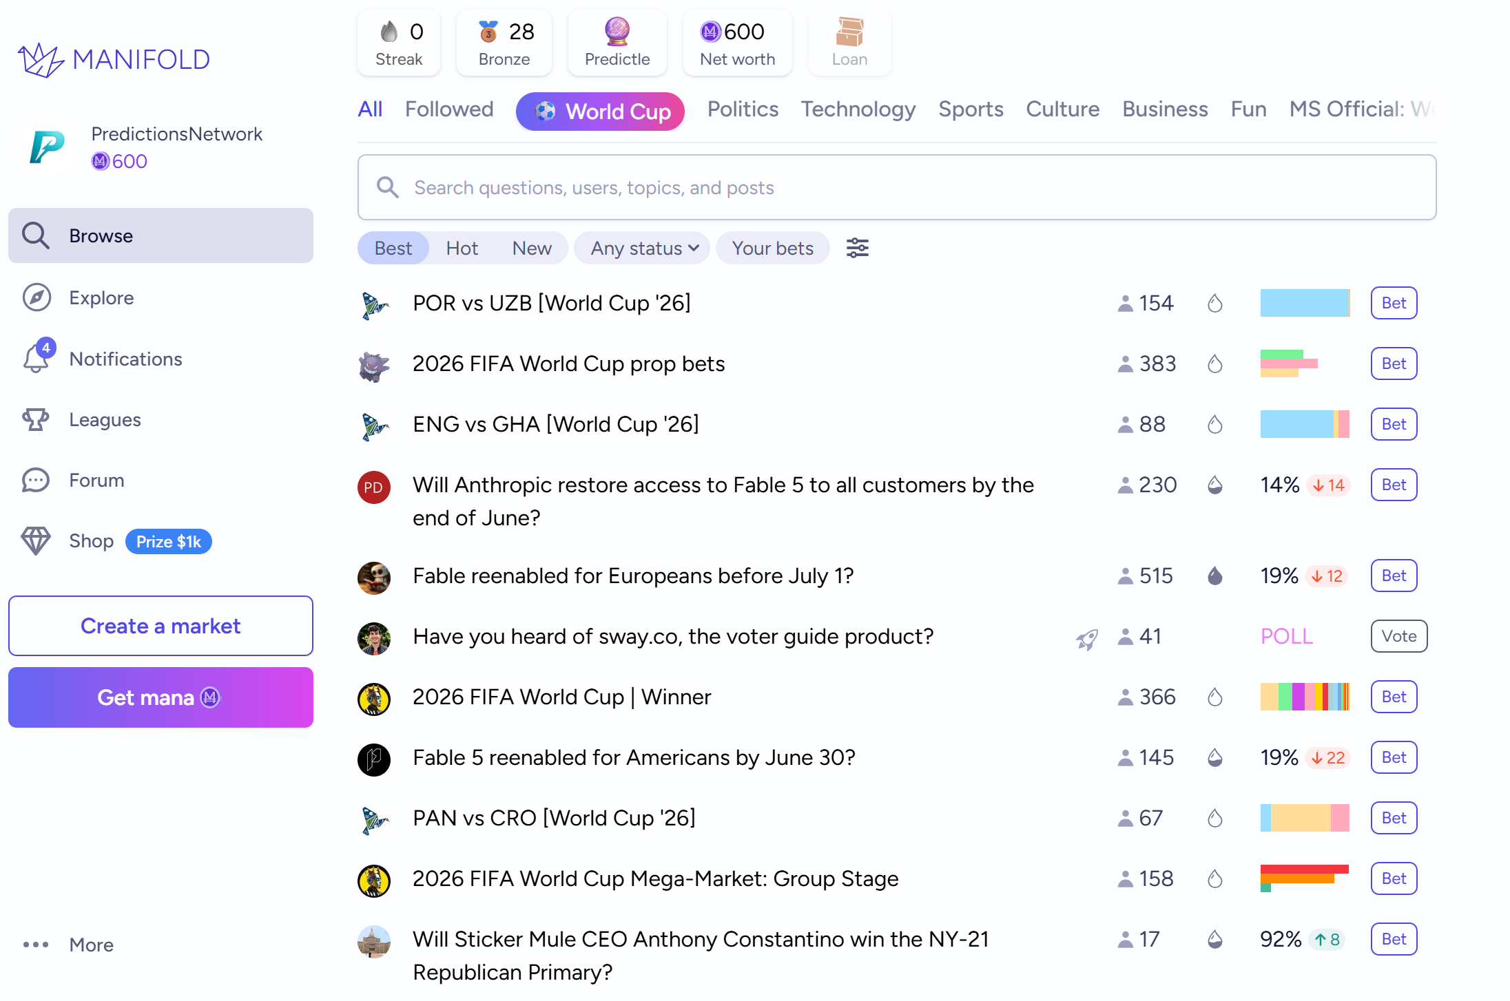
Task: Click the 92% probability on Sticker Mule market
Action: 1281,939
